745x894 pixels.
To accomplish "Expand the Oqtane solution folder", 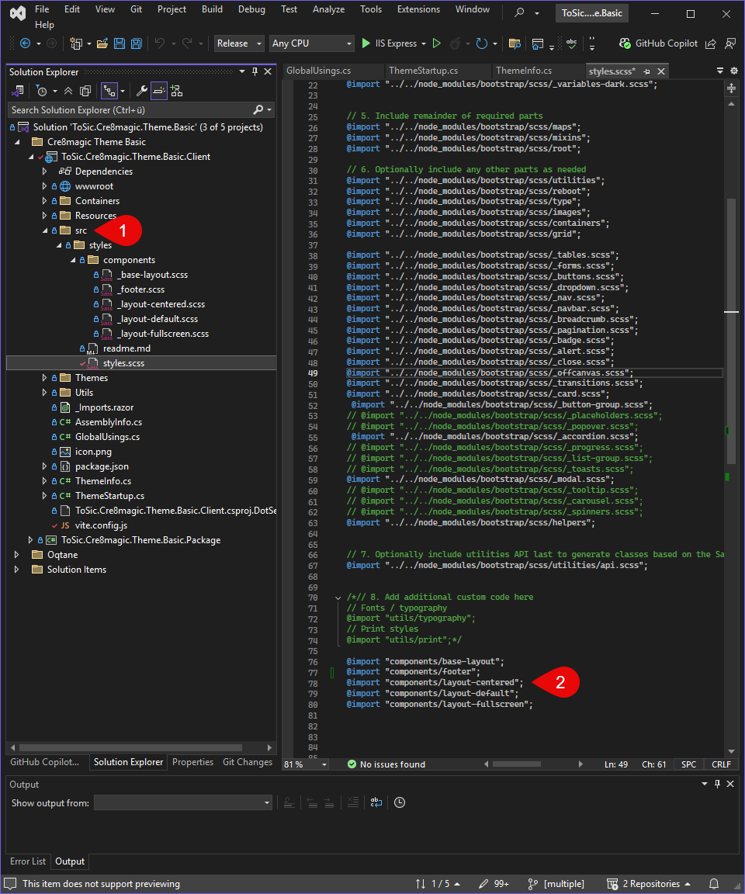I will click(x=16, y=555).
